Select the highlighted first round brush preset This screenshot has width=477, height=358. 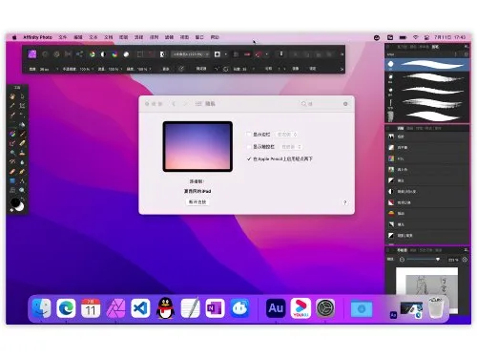[x=426, y=64]
